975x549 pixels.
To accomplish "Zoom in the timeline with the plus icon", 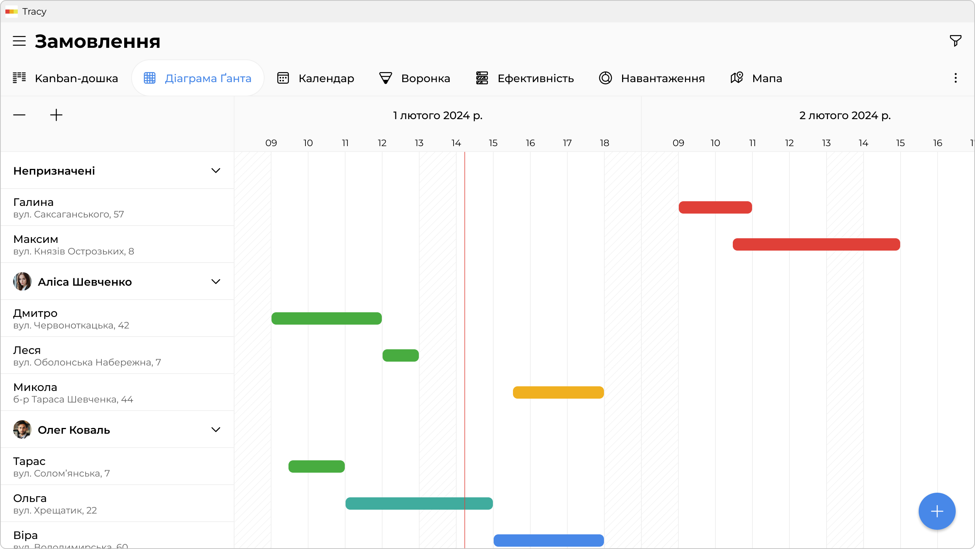I will click(56, 115).
